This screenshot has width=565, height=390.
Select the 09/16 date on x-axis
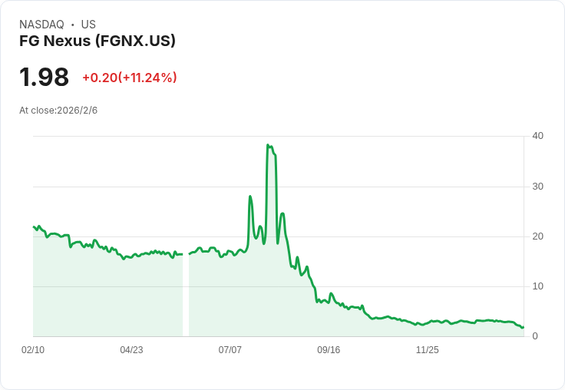[x=329, y=350]
